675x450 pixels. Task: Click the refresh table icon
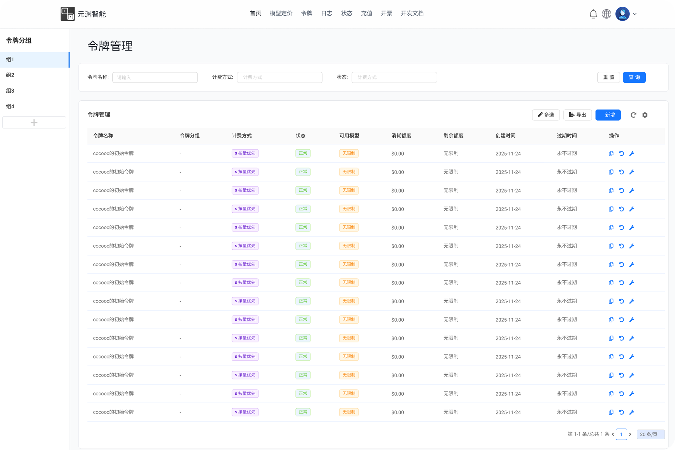click(x=633, y=115)
